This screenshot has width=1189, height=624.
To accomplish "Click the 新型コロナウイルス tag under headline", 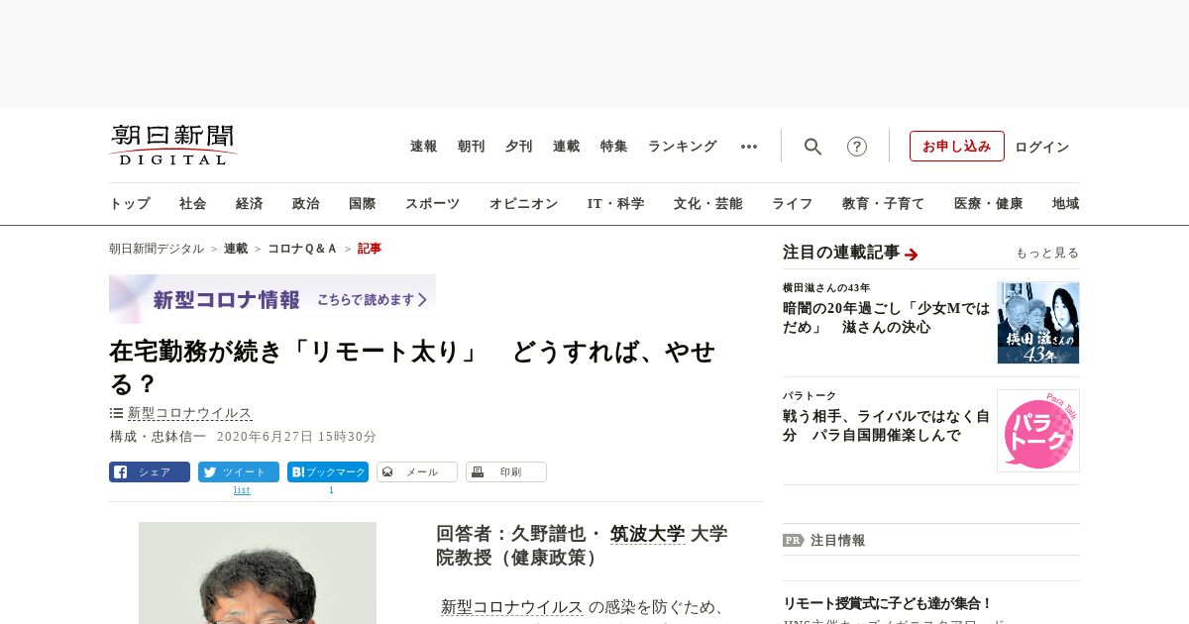I will [x=190, y=413].
